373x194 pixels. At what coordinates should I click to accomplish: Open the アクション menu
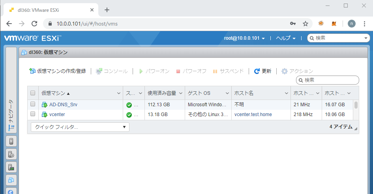[x=297, y=71]
